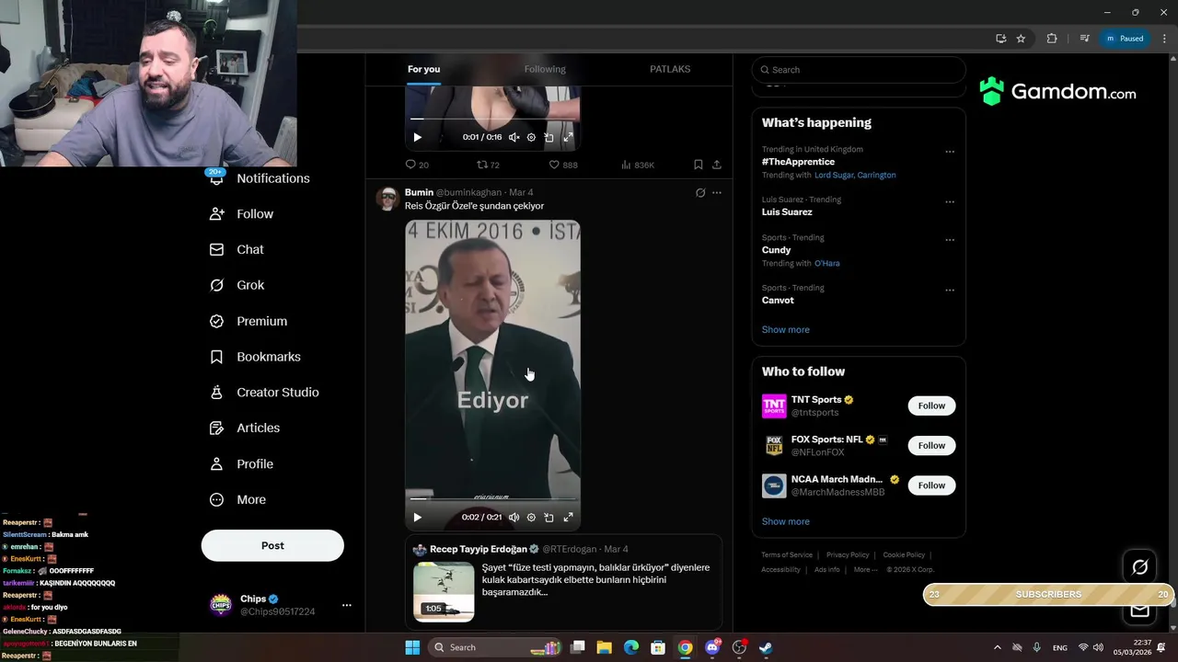The width and height of the screenshot is (1178, 662).
Task: Click the Bookmarks ribbon icon
Action: 216,357
